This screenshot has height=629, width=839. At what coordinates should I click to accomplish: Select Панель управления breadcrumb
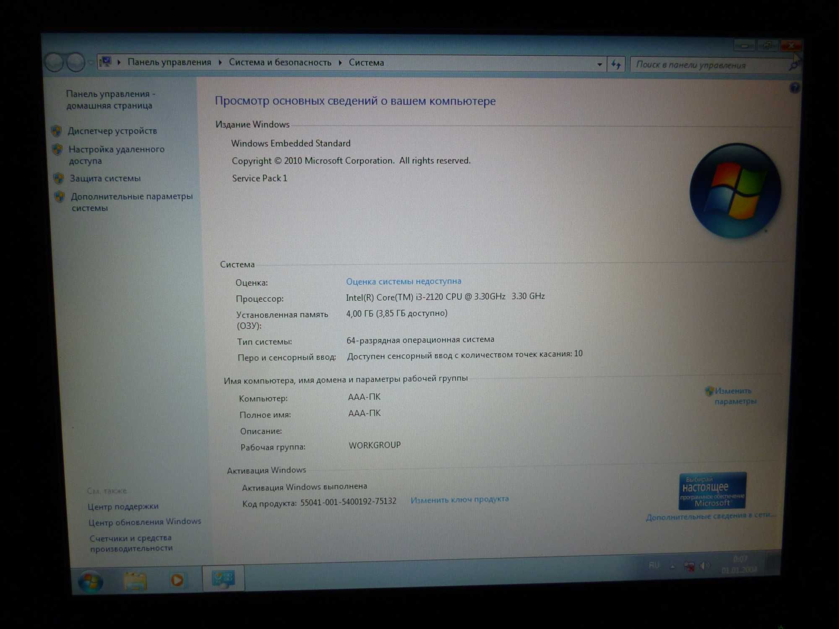169,62
